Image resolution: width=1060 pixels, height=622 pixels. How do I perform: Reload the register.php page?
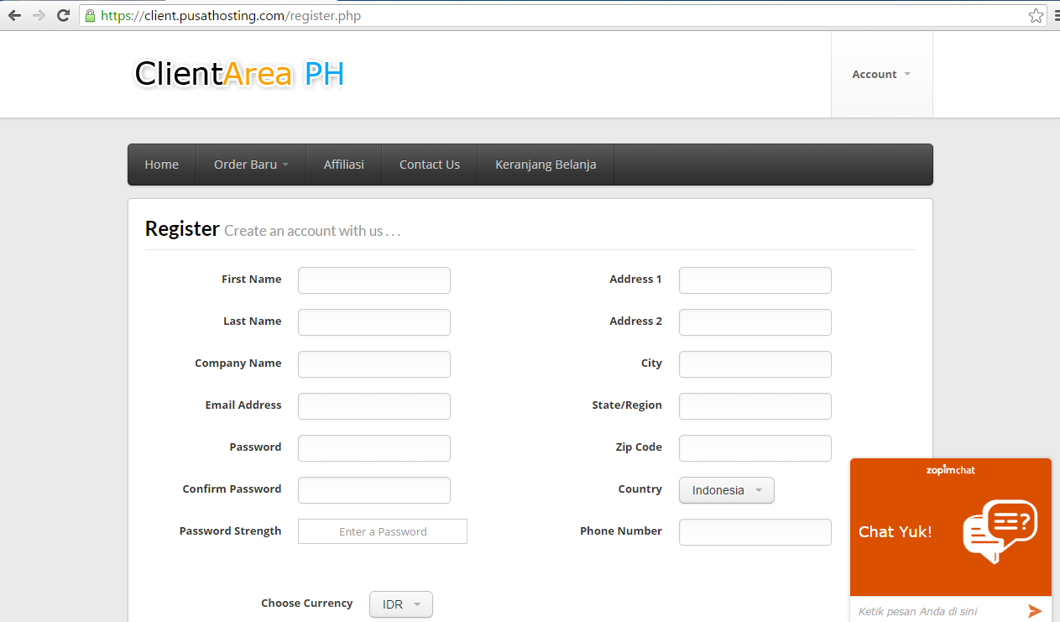pos(62,15)
